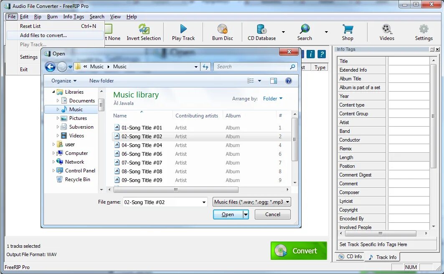Choose Add files to convert menu item
Image resolution: width=444 pixels, height=274 pixels.
(55, 35)
